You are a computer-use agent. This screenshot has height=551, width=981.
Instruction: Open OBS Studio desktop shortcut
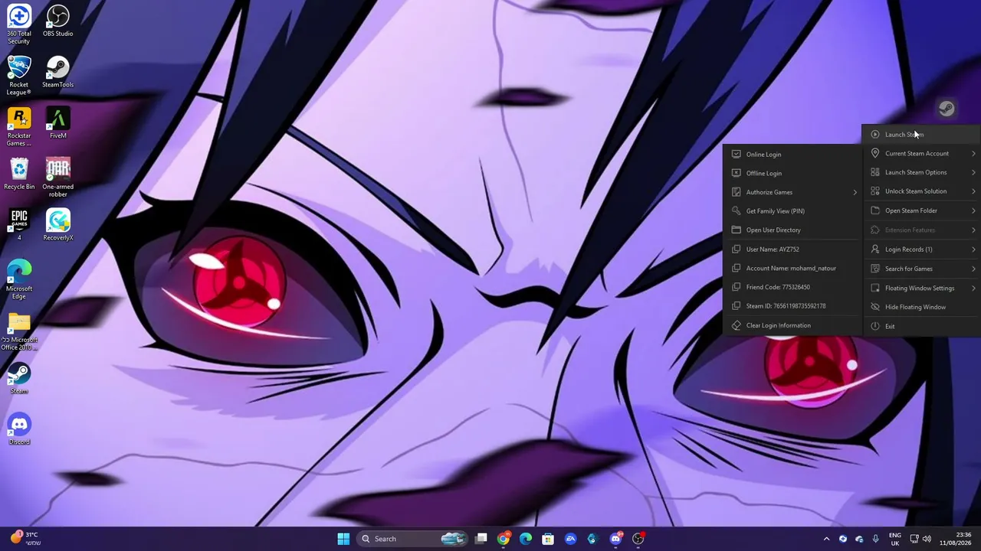click(58, 21)
